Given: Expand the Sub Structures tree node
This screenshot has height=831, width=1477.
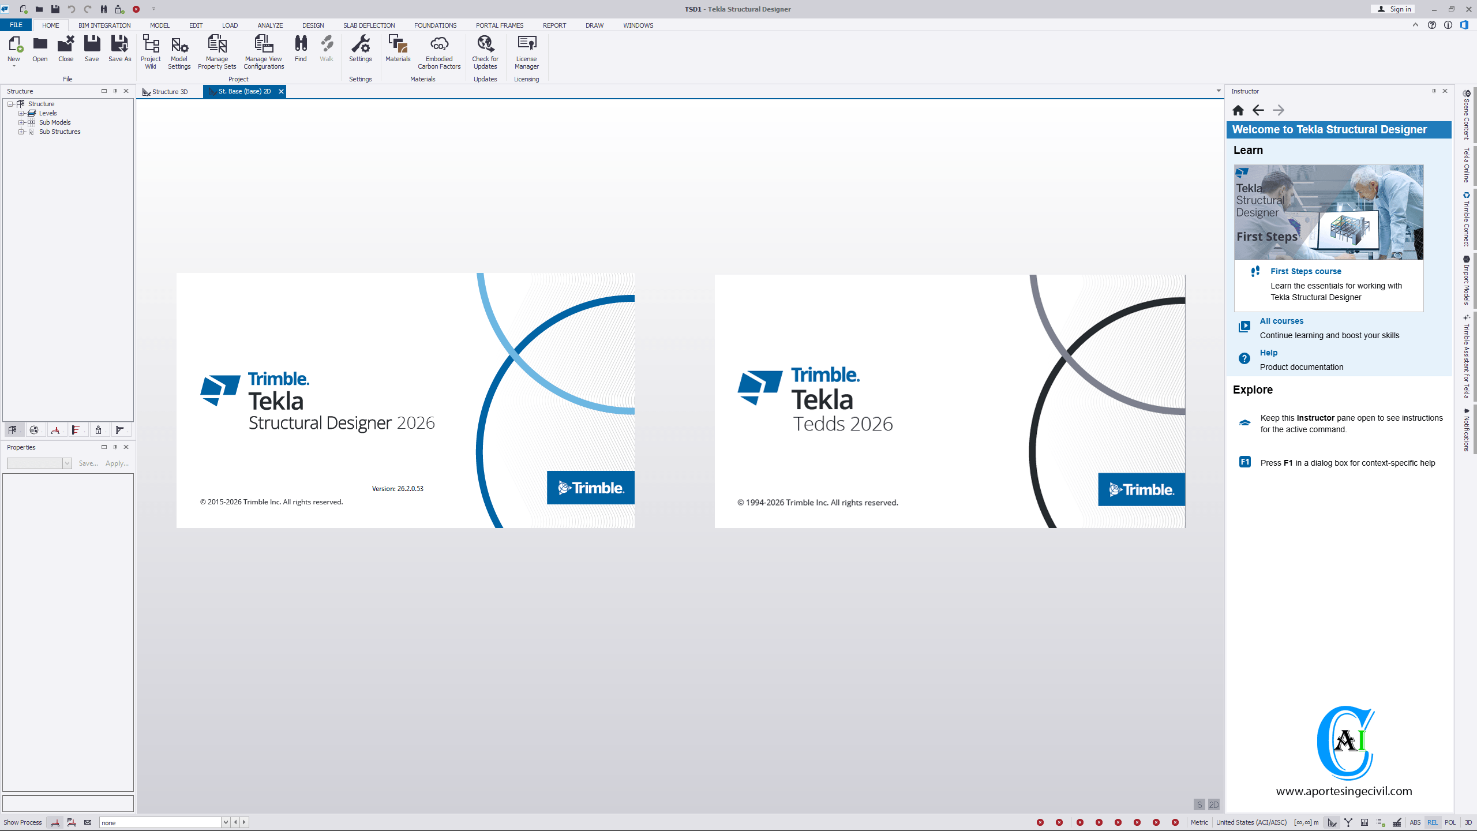Looking at the screenshot, I should [21, 132].
